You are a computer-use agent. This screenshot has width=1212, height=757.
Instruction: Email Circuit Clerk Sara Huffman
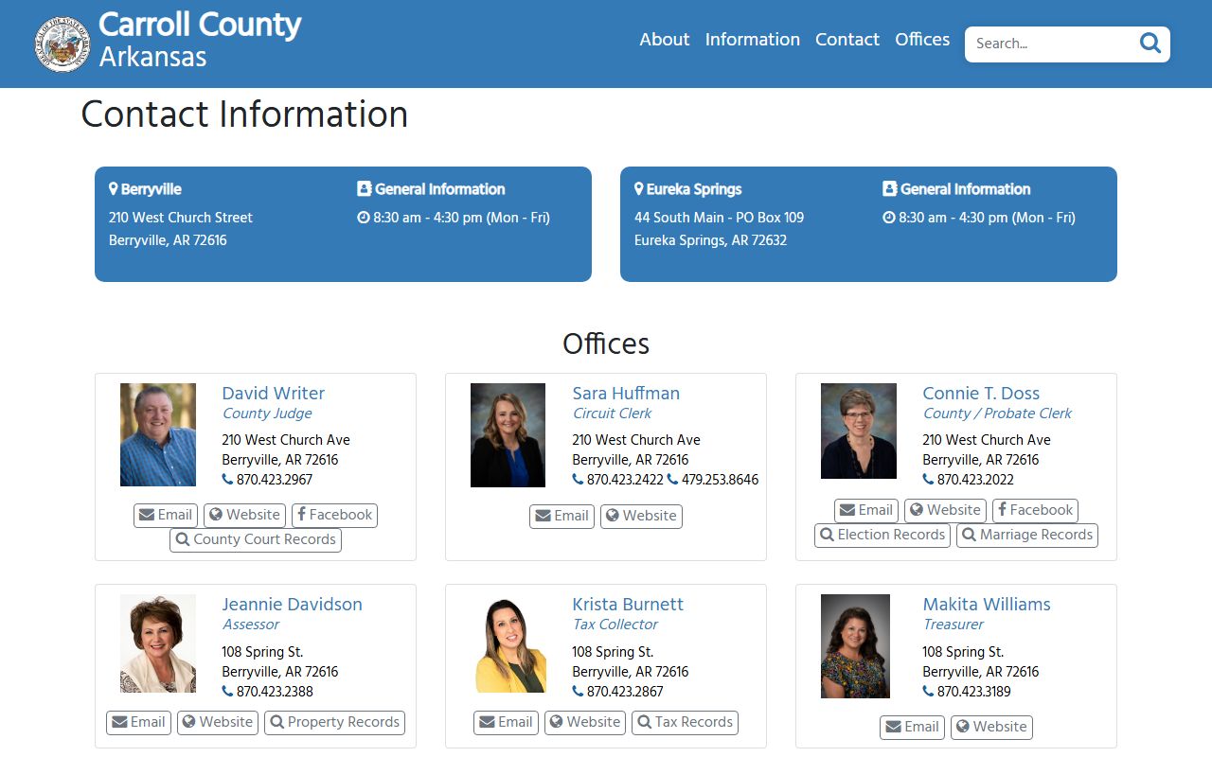pyautogui.click(x=561, y=517)
